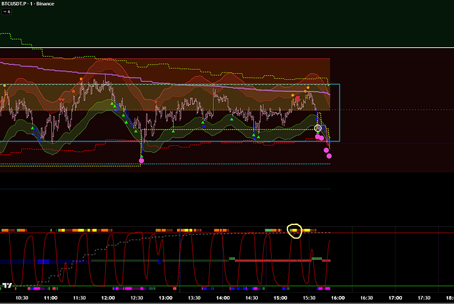Click the 13:00 label on time axis
Viewport: 454px width, 304px height.
coord(166,298)
